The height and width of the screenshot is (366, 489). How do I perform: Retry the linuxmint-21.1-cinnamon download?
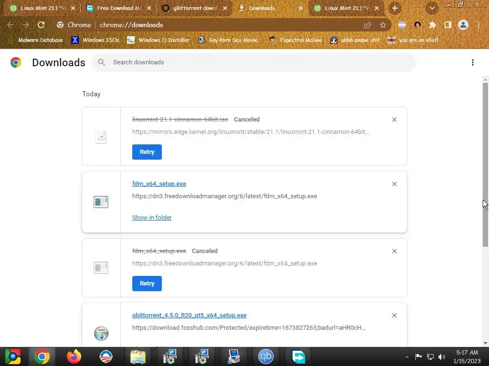click(147, 152)
